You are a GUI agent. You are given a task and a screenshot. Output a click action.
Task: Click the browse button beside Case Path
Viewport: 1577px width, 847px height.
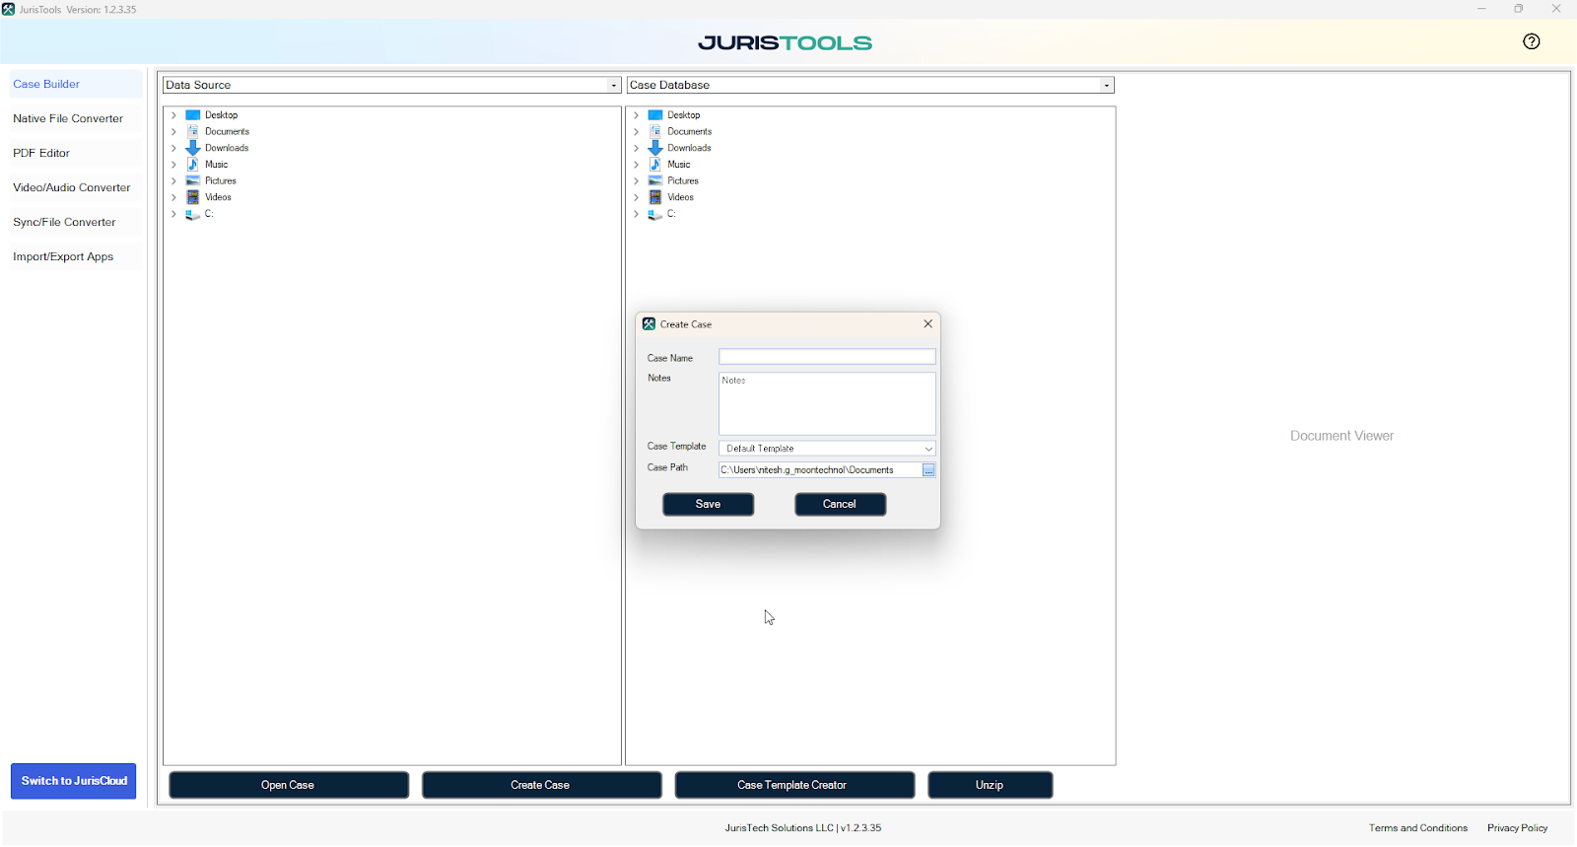tap(928, 470)
